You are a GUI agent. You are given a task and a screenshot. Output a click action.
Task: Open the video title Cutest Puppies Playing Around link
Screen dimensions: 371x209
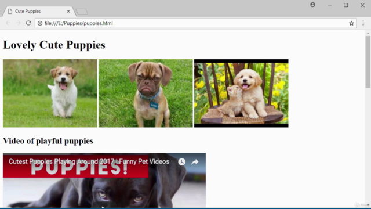click(89, 161)
